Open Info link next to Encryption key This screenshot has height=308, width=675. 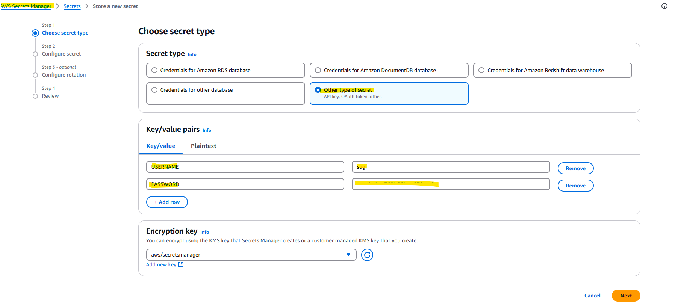204,232
